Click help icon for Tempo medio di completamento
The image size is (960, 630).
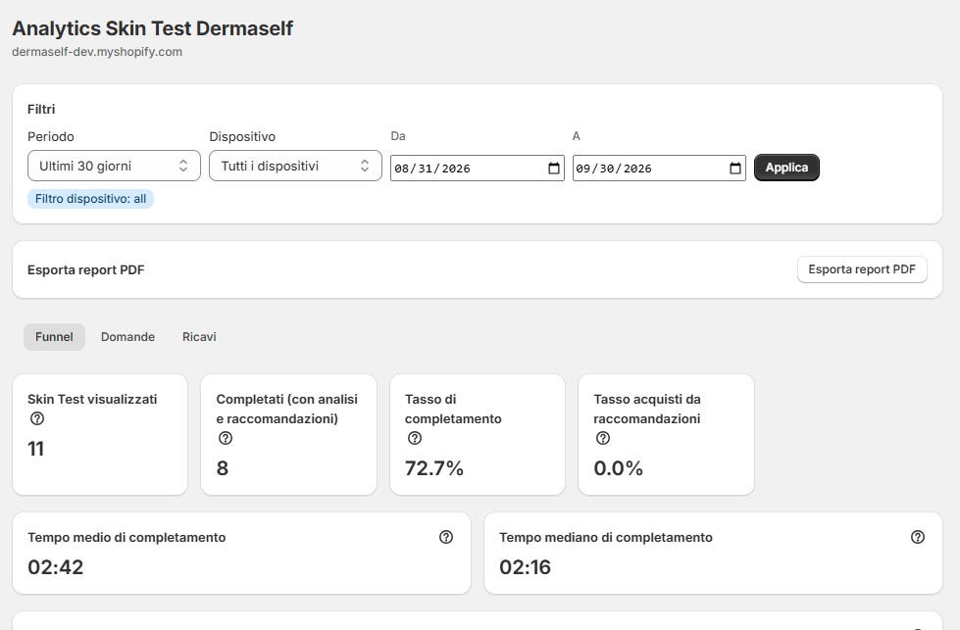(446, 537)
